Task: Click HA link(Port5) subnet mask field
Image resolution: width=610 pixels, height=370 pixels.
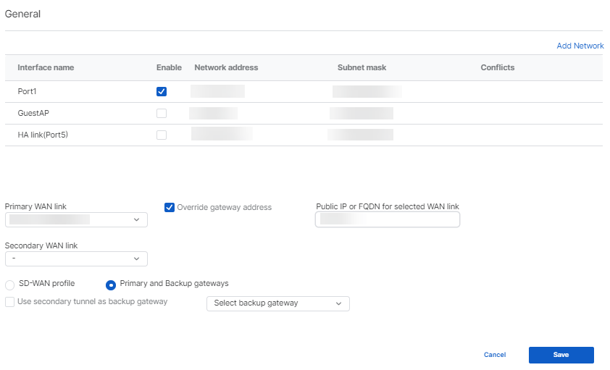Action: pyautogui.click(x=360, y=135)
